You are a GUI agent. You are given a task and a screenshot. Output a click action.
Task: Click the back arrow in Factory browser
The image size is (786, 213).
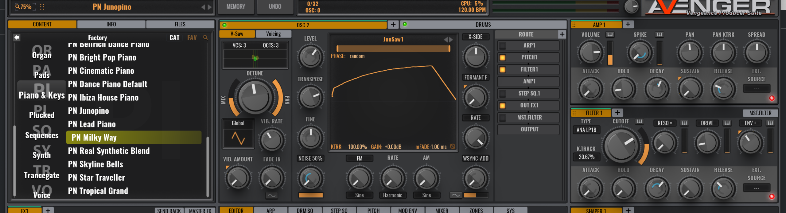[17, 37]
